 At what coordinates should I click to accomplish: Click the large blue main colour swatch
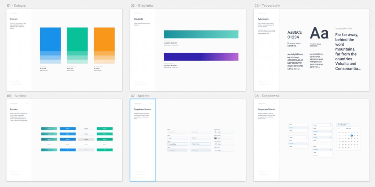coord(50,40)
